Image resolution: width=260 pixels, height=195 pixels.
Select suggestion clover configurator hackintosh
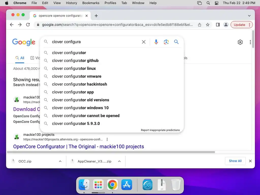(112, 84)
